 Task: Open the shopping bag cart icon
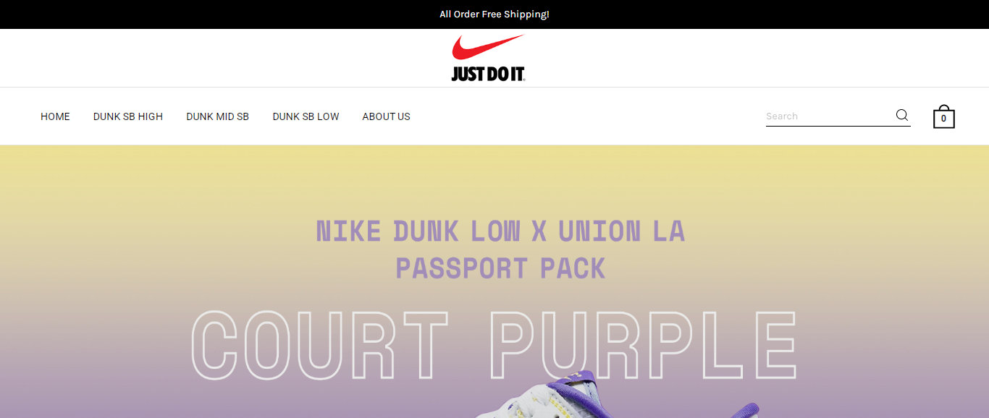coord(944,116)
